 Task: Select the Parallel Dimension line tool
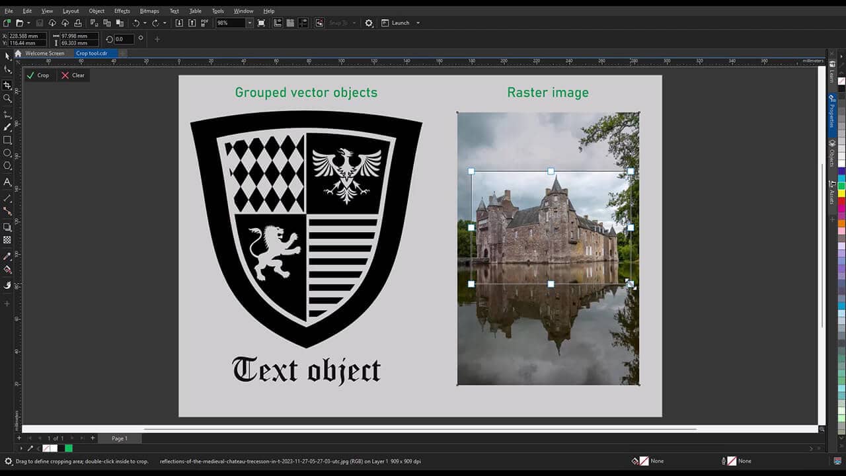pos(7,198)
